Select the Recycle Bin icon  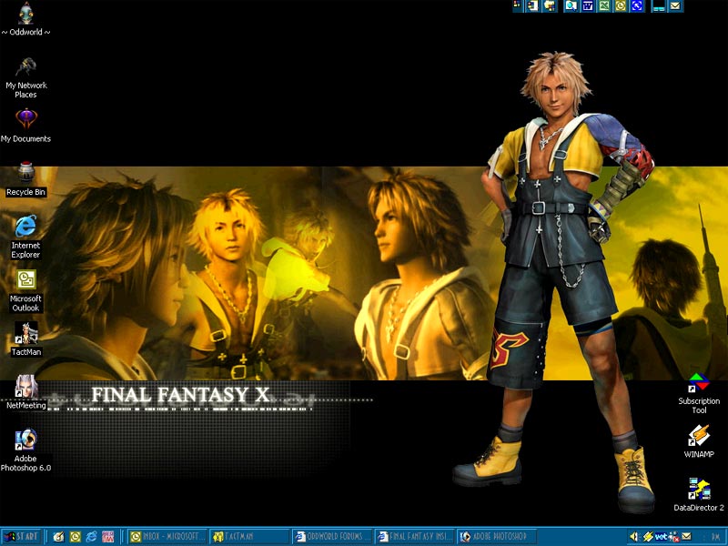point(25,173)
